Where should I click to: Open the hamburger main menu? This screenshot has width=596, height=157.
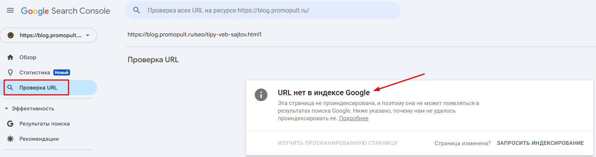coord(10,11)
